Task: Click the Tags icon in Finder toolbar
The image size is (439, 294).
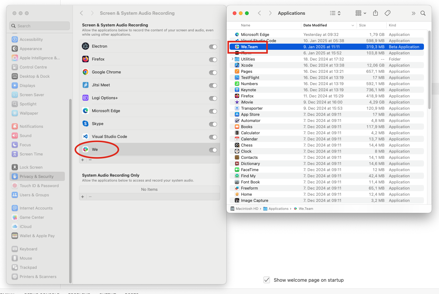Action: coord(387,13)
